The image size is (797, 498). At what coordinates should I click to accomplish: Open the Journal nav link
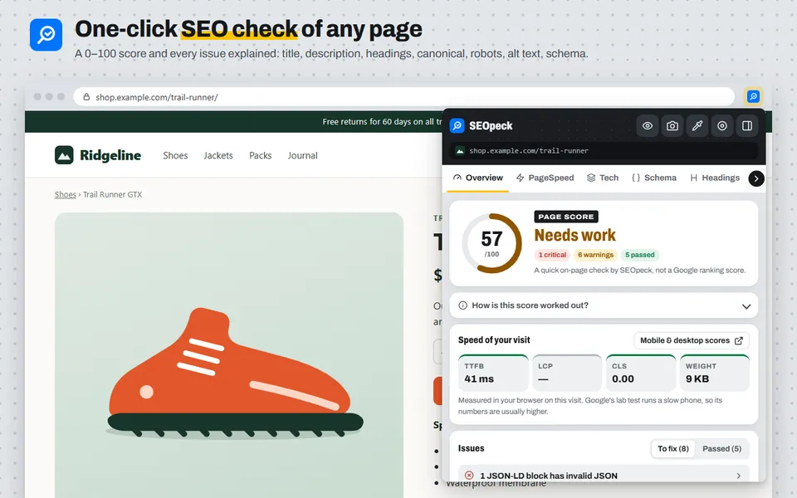pyautogui.click(x=302, y=155)
